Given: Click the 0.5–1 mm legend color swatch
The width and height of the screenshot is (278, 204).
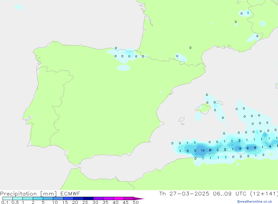Looking at the screenshot, I should click(x=18, y=198).
